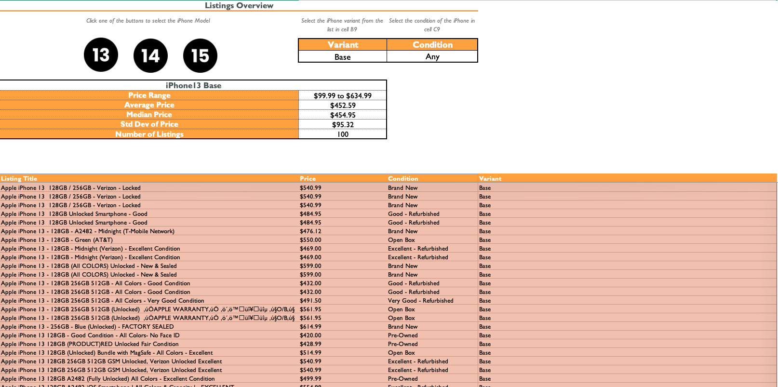Select the Green (AT&T) listing title
Image resolution: width=778 pixels, height=387 pixels.
click(x=57, y=240)
